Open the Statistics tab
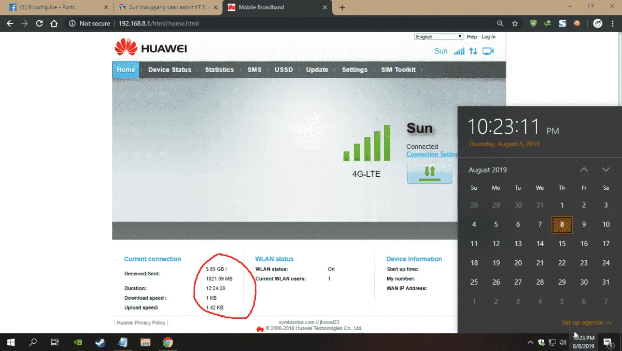This screenshot has width=622, height=351. click(219, 69)
